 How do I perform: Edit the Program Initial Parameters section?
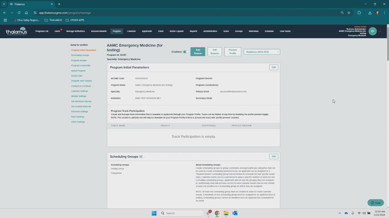(x=274, y=67)
